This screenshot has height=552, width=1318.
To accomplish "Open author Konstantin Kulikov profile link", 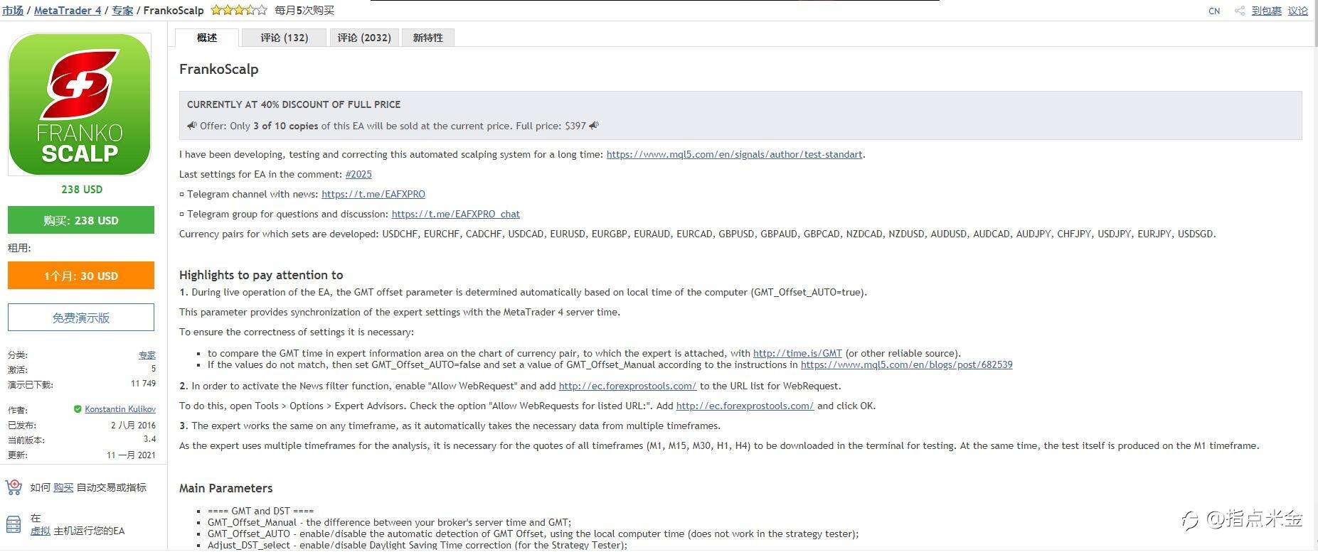I will click(120, 409).
